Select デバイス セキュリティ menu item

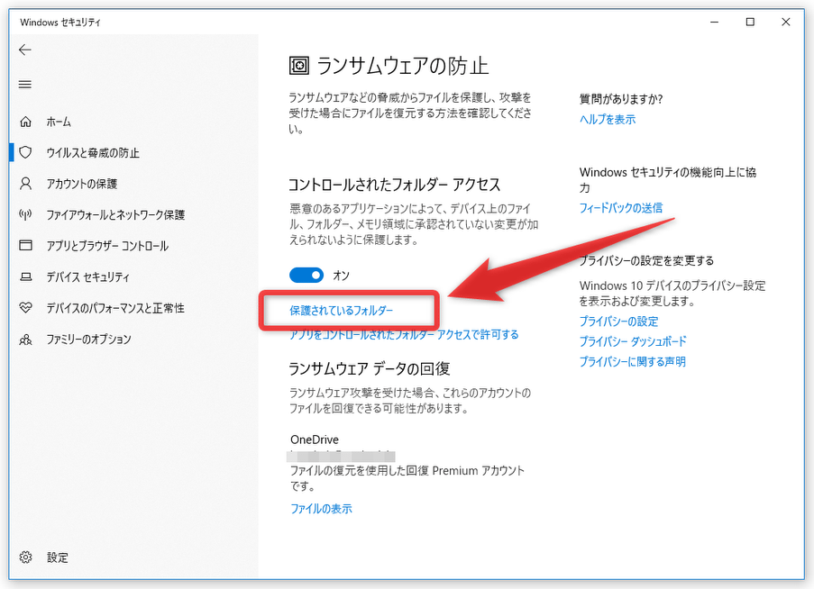87,276
